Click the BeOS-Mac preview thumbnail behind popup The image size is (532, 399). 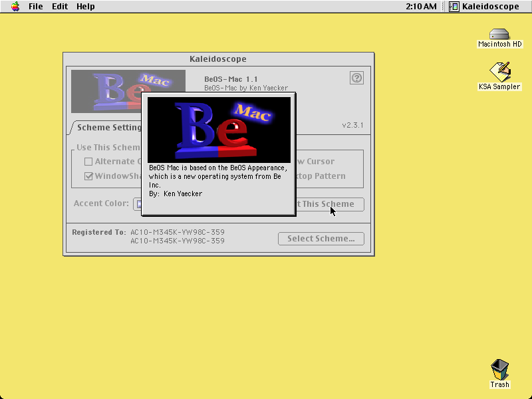[106, 92]
